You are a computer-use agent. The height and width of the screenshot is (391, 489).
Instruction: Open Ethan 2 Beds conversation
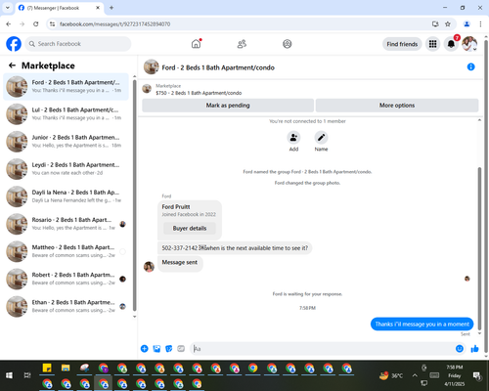click(66, 306)
